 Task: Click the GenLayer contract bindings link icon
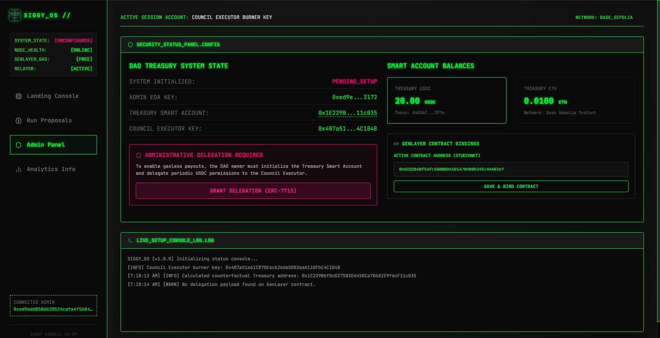click(x=396, y=144)
